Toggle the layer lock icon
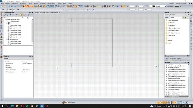 click(x=152, y=7)
